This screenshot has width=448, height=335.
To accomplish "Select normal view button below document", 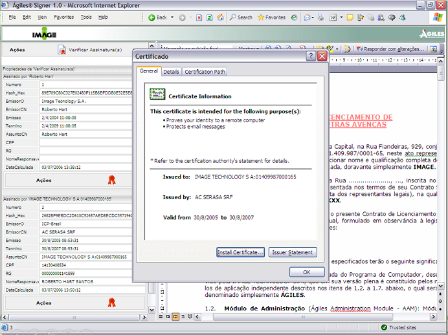I will pos(161,316).
